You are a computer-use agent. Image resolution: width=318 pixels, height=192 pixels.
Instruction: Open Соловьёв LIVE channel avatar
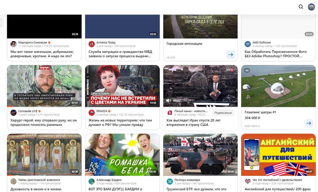tap(14, 113)
